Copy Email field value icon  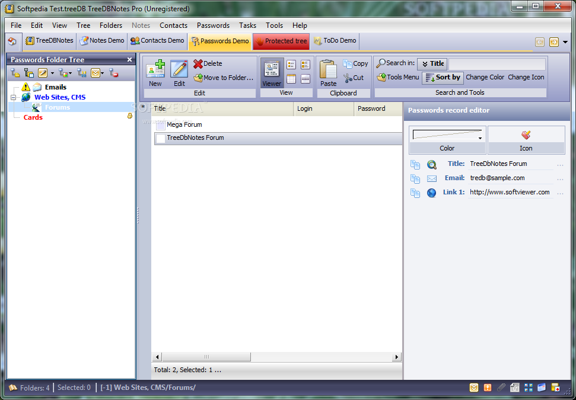click(x=415, y=179)
